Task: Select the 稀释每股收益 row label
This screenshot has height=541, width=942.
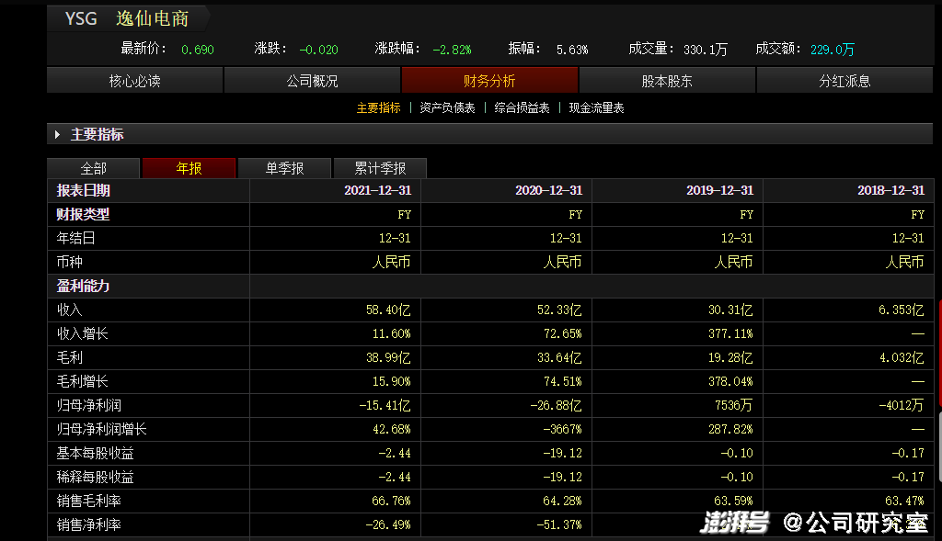Action: click(96, 477)
